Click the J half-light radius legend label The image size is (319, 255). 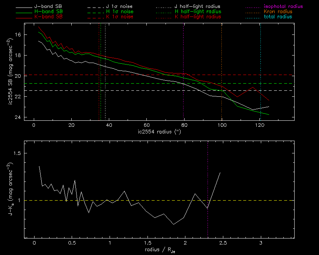pos(197,7)
